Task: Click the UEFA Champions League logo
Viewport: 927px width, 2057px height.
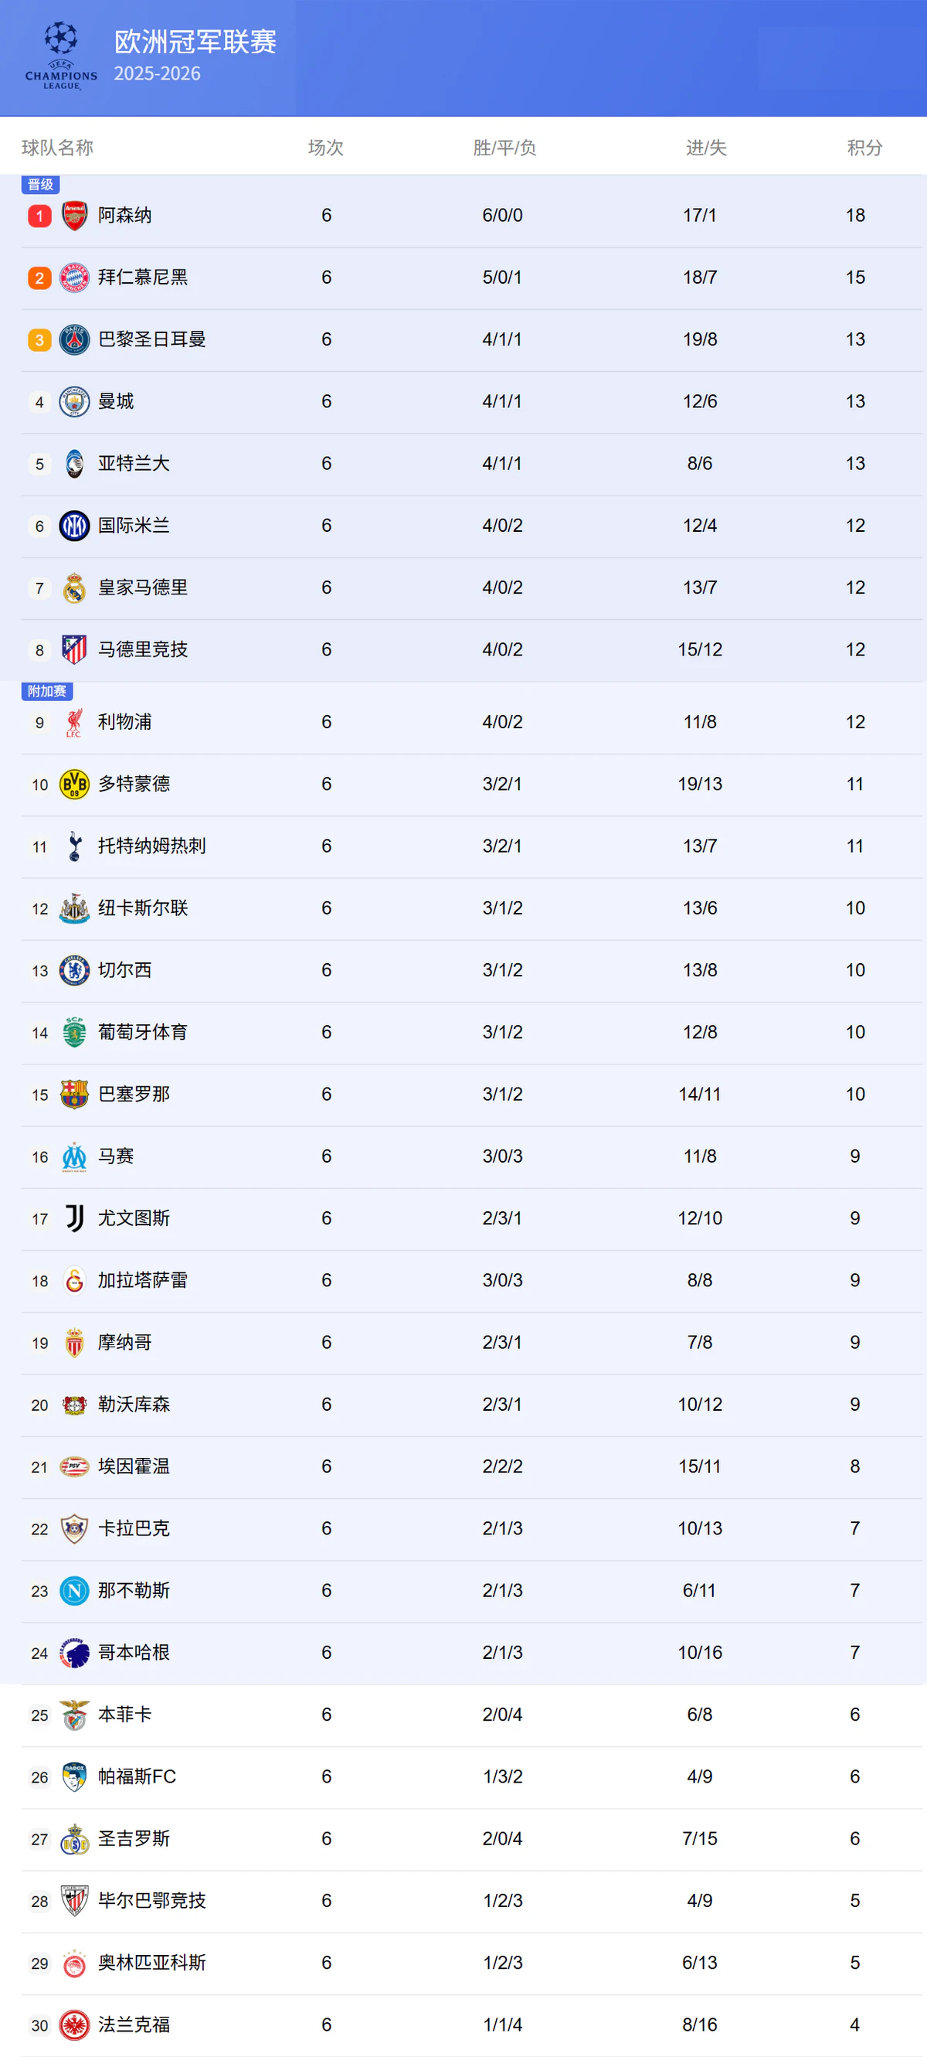Action: [60, 56]
